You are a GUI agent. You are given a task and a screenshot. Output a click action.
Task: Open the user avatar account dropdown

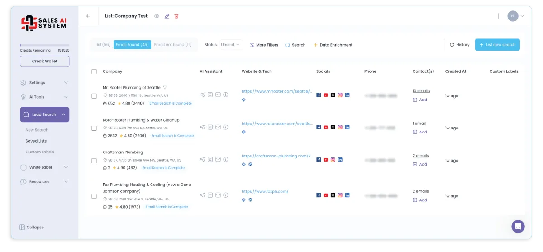tap(516, 16)
